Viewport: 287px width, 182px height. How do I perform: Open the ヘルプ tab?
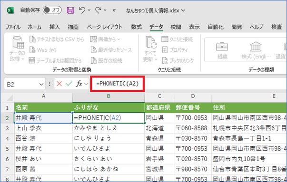tap(257, 27)
